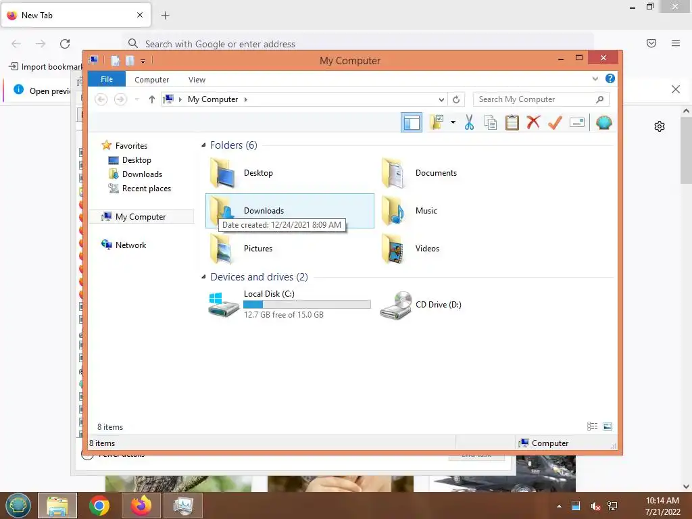Open a new Firefox tab with plus

point(166,16)
